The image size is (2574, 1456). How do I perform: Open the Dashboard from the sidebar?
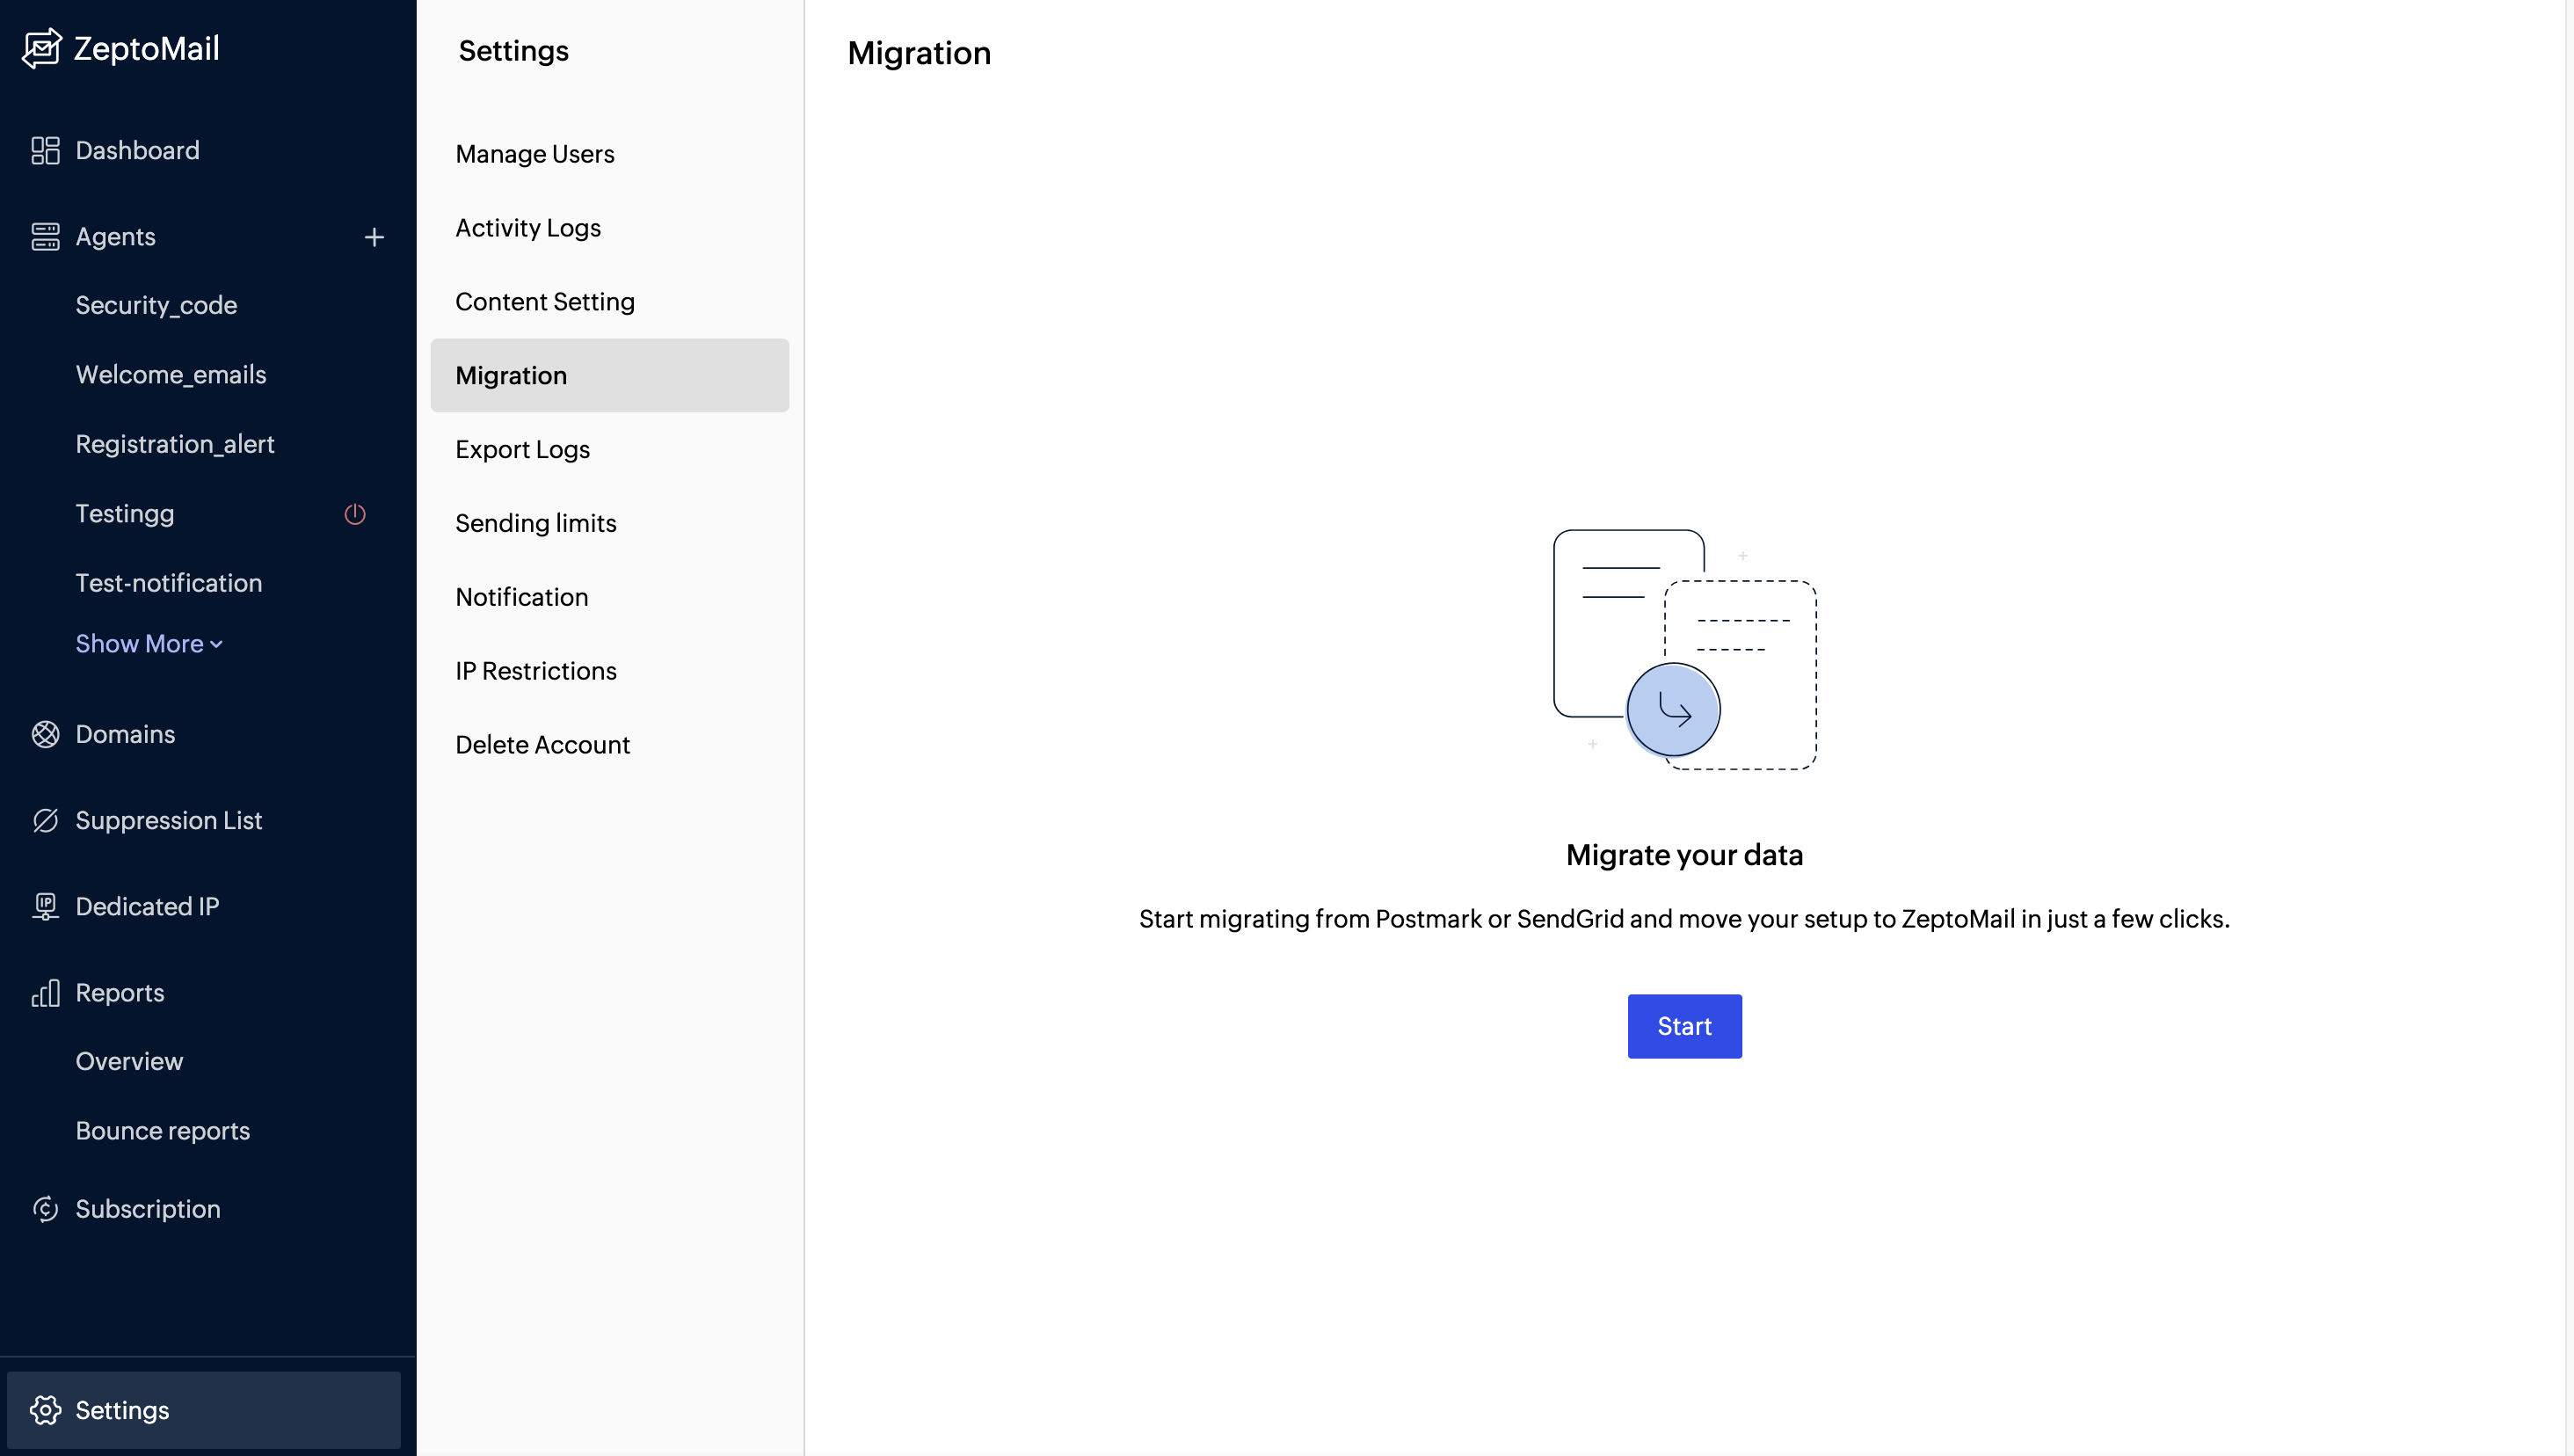click(137, 150)
